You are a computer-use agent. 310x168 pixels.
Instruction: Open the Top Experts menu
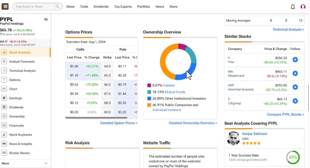tap(123, 7)
